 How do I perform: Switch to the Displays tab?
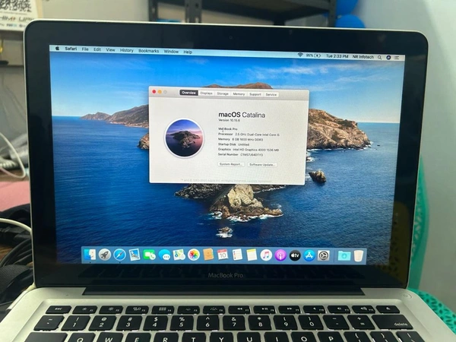pyautogui.click(x=206, y=93)
